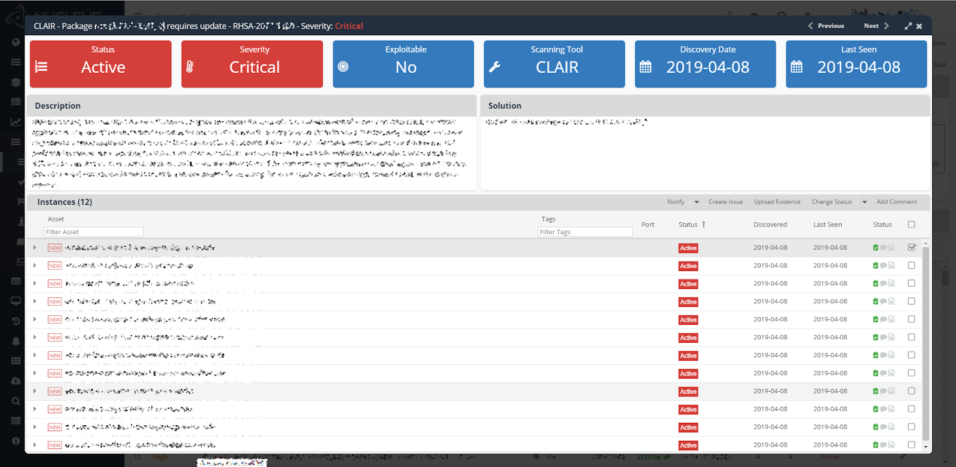
Task: Click the instances list scrollbar thumb
Action: coord(926,343)
